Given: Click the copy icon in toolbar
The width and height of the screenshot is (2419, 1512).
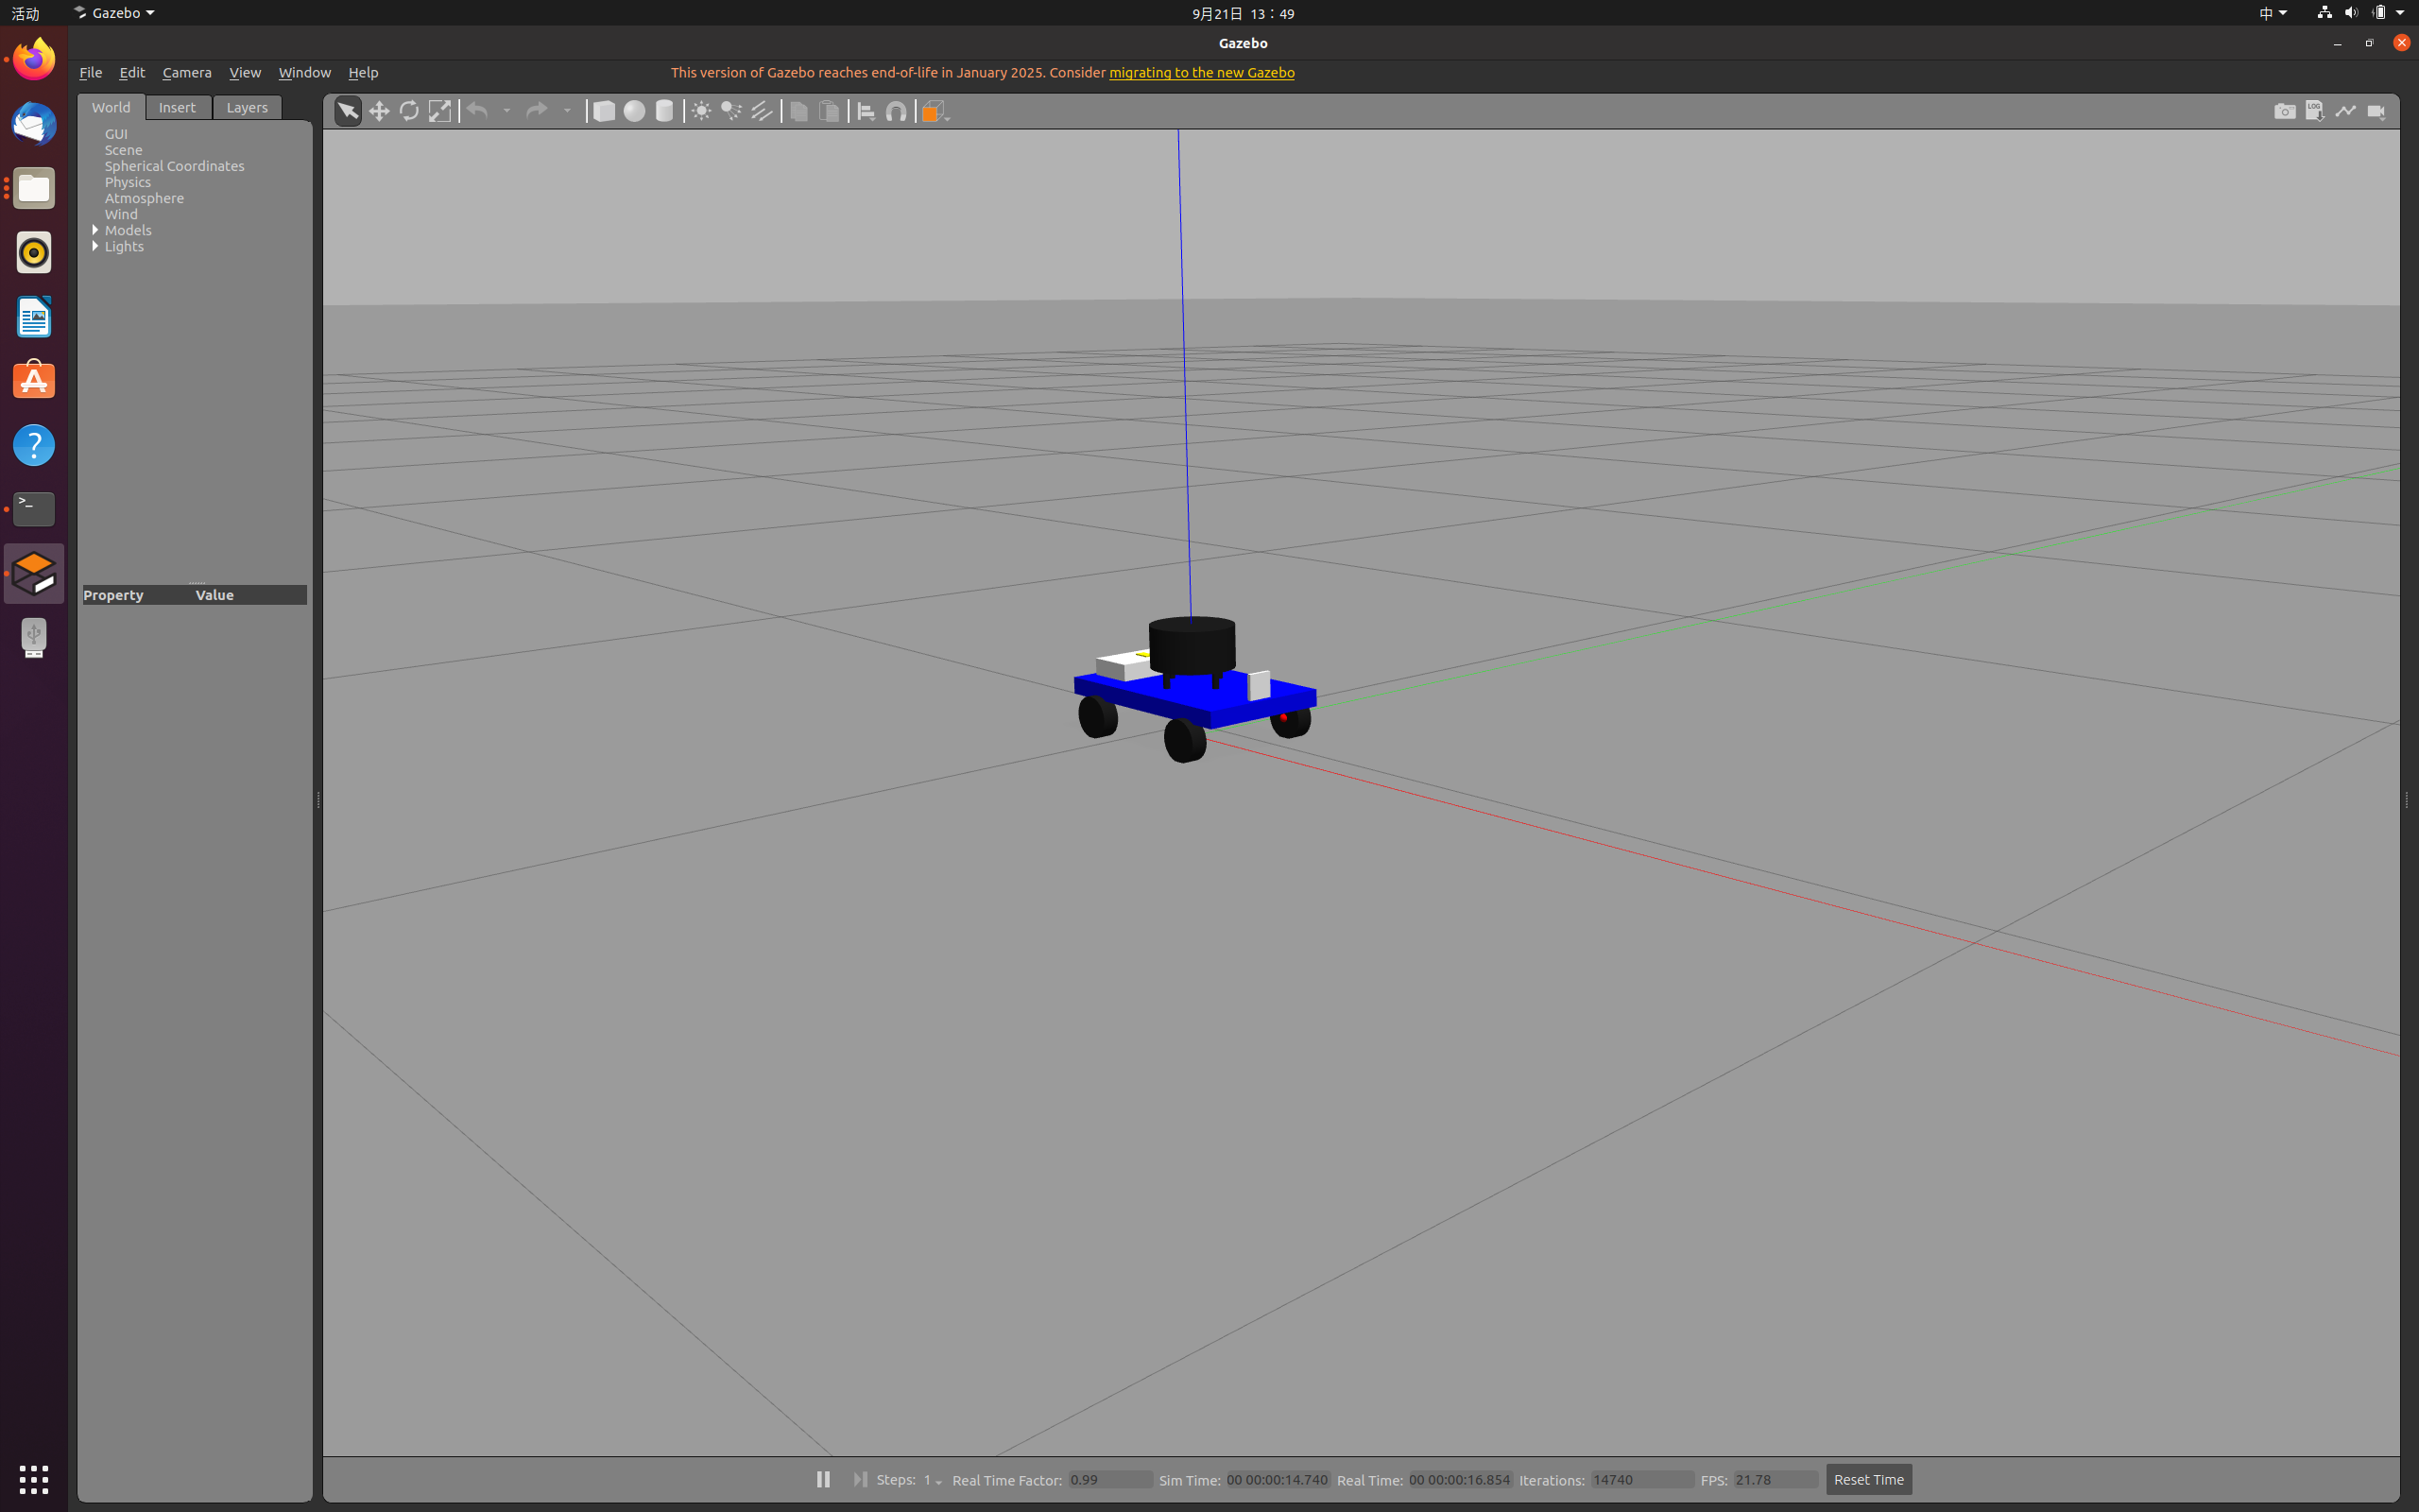Looking at the screenshot, I should [798, 111].
